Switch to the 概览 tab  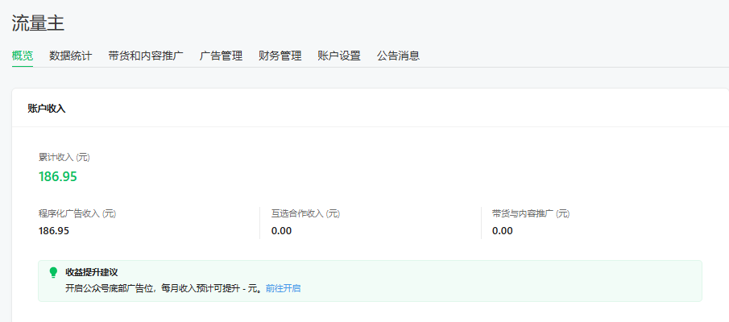point(23,56)
